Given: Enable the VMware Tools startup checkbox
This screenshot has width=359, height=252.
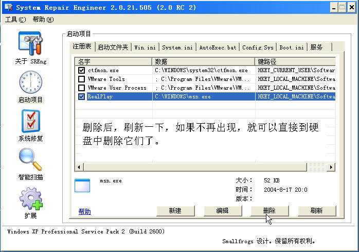Looking at the screenshot, I should [81, 79].
